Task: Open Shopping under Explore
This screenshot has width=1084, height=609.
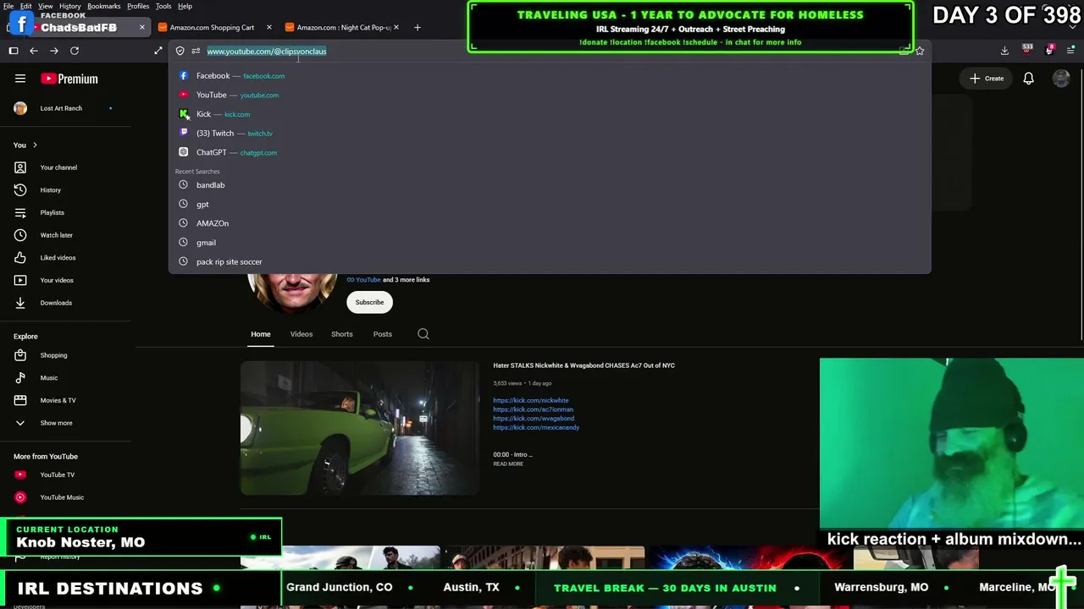Action: pyautogui.click(x=53, y=355)
